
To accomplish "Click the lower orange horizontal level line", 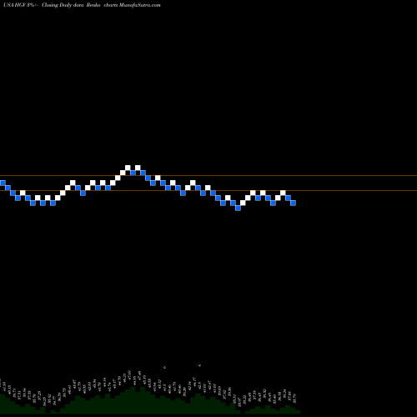I will click(208, 191).
